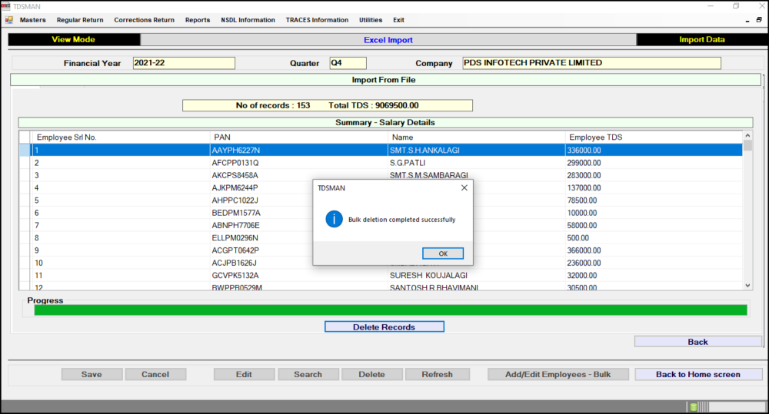Click the TDSMAN app icon in title bar
The height and width of the screenshot is (414, 769).
tap(6, 6)
